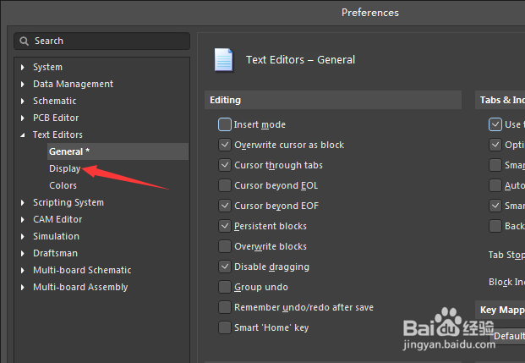
Task: Click the search magnifier icon
Action: click(26, 41)
